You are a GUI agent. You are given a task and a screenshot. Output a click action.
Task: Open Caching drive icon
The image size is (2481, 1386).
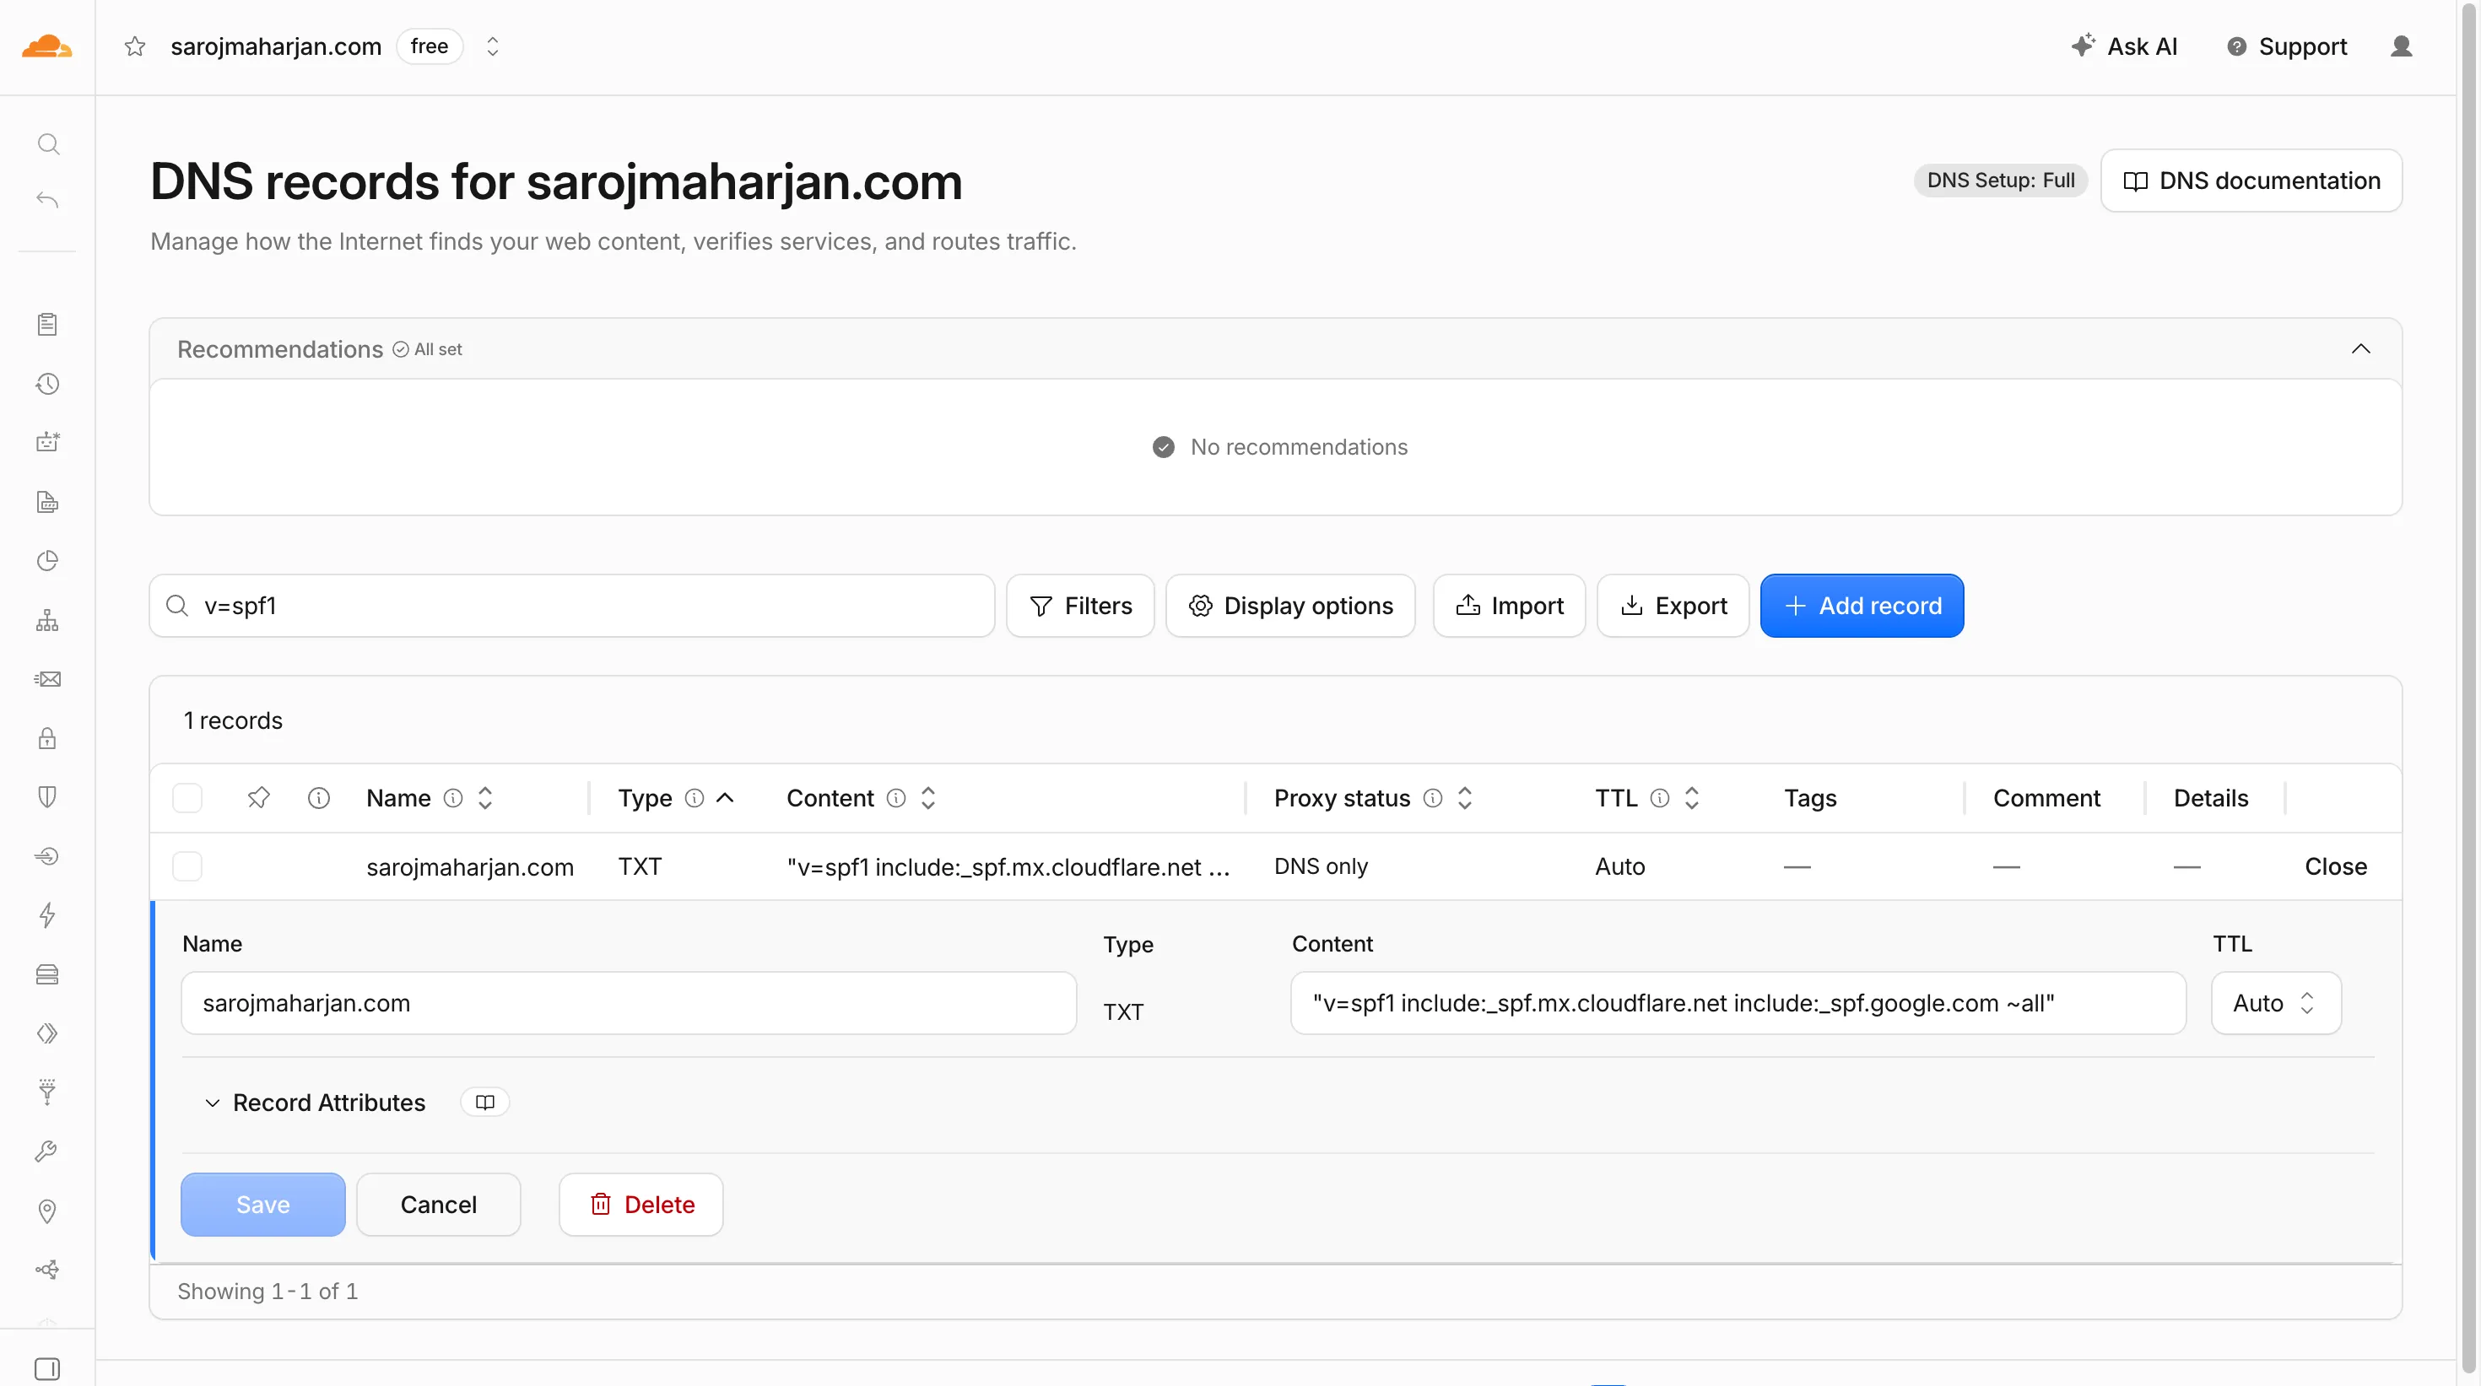coord(47,974)
